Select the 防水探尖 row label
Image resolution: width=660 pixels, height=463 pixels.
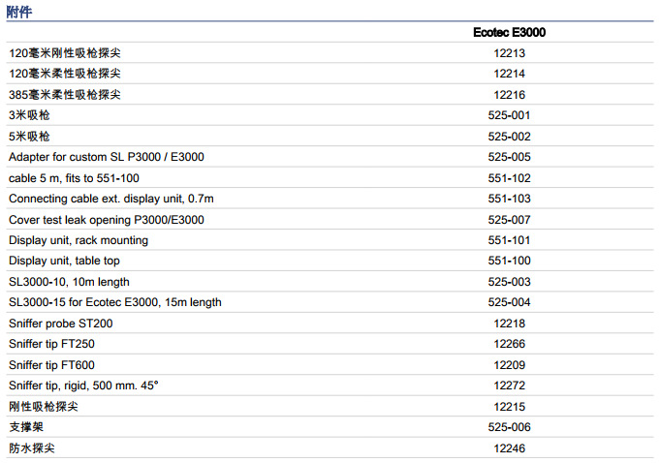pyautogui.click(x=30, y=448)
